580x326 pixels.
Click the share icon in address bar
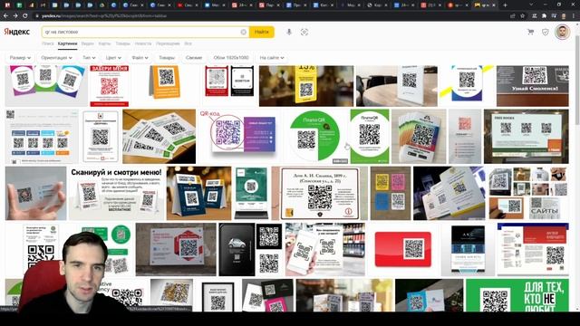[512, 16]
